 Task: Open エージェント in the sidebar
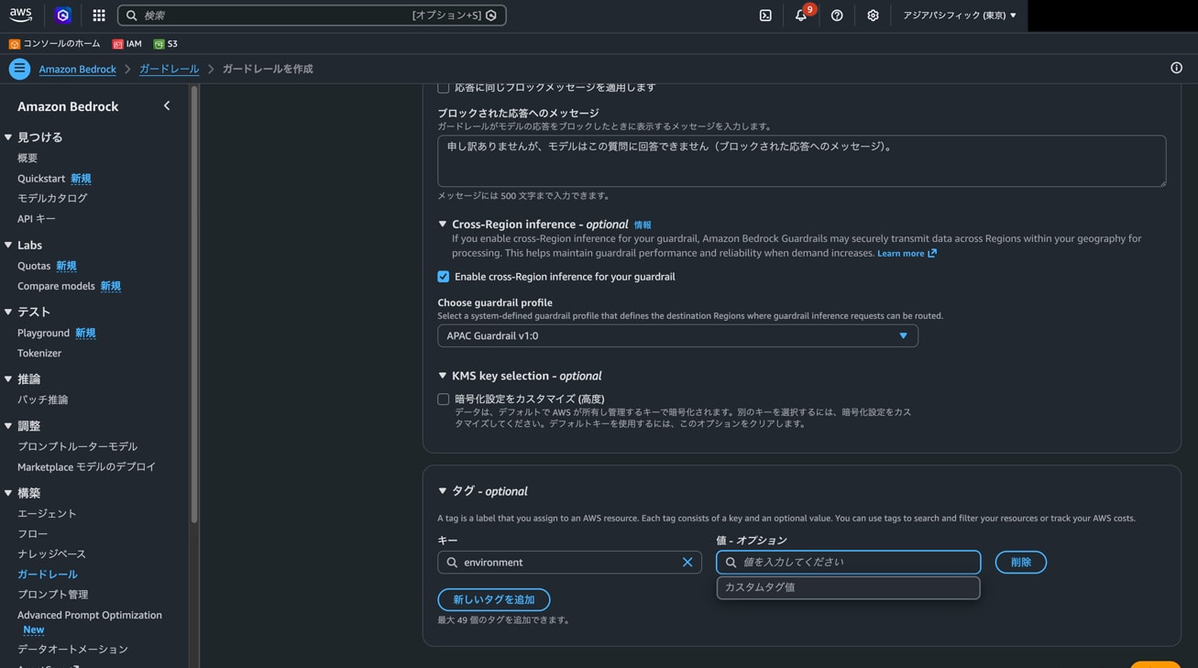[x=47, y=514]
